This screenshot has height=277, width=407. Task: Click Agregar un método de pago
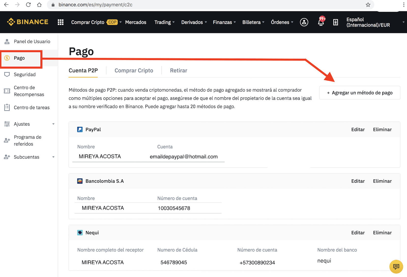(x=360, y=93)
